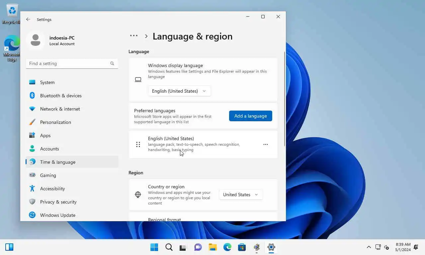Viewport: 425px width, 255px height.
Task: Open the Country or region dropdown
Action: 241,195
